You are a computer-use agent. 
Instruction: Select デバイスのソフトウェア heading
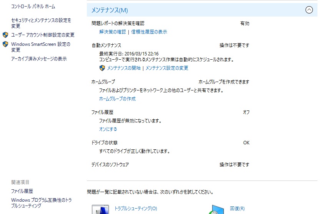point(110,165)
